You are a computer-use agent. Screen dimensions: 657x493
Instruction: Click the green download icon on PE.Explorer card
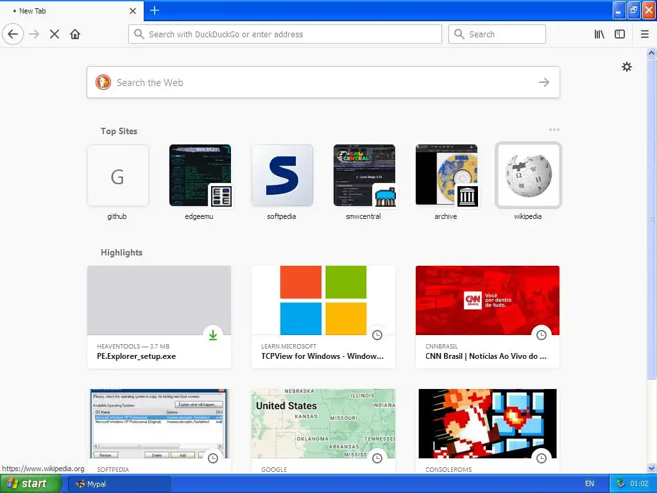click(x=213, y=335)
